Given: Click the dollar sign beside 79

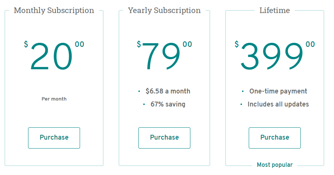Looking at the screenshot, I should click(139, 44).
